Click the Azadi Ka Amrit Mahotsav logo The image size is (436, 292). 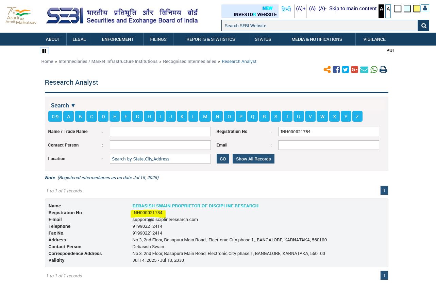pyautogui.click(x=21, y=16)
